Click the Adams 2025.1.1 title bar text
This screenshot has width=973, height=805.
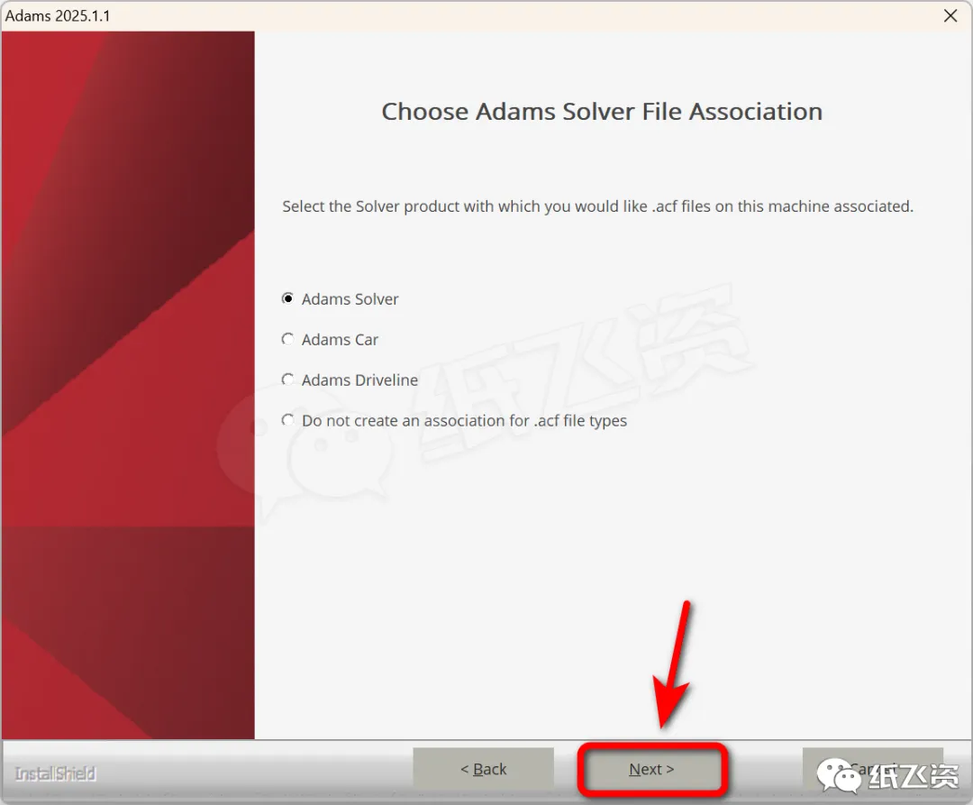click(58, 15)
